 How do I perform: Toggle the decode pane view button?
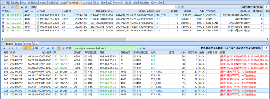point(28,48)
